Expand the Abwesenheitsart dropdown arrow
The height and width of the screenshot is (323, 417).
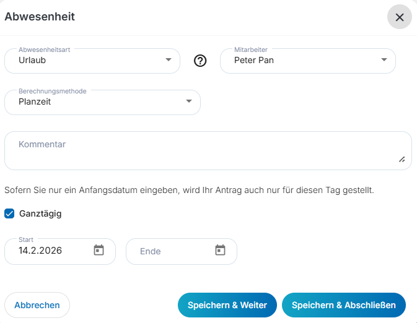169,60
